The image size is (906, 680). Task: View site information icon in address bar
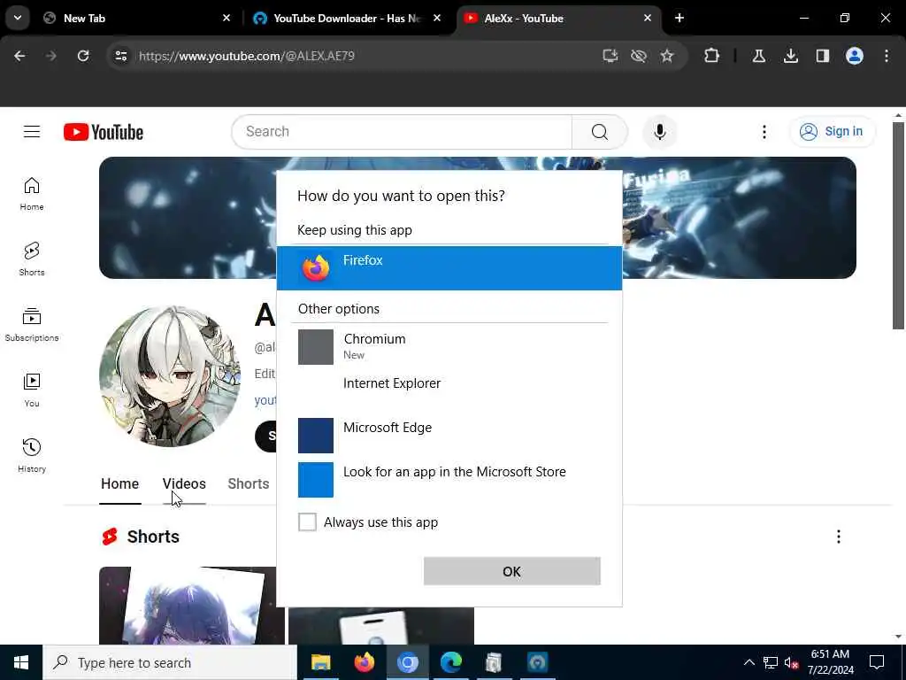[120, 56]
